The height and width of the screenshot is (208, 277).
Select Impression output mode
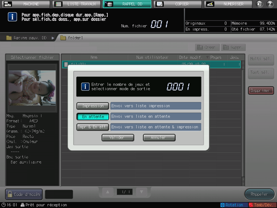point(93,106)
